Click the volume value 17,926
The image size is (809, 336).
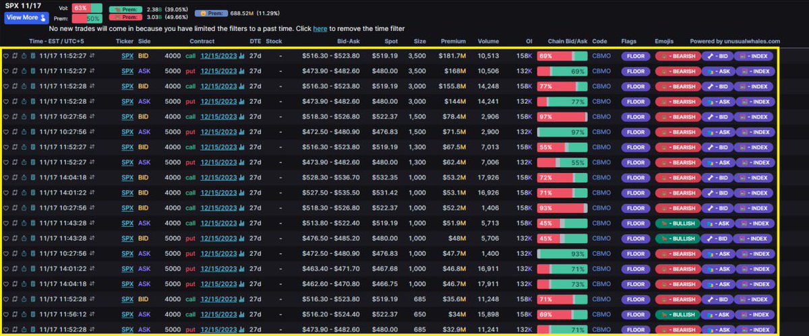[x=488, y=178]
